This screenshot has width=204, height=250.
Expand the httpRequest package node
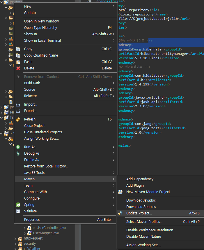point(15,239)
